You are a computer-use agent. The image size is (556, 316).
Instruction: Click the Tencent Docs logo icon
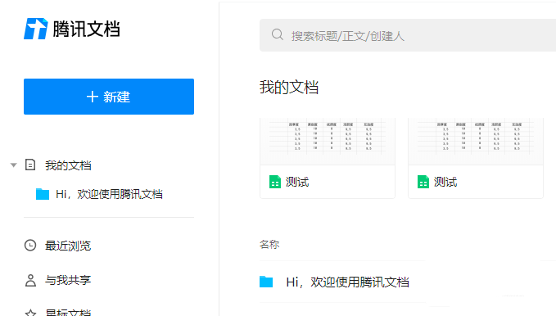35,29
